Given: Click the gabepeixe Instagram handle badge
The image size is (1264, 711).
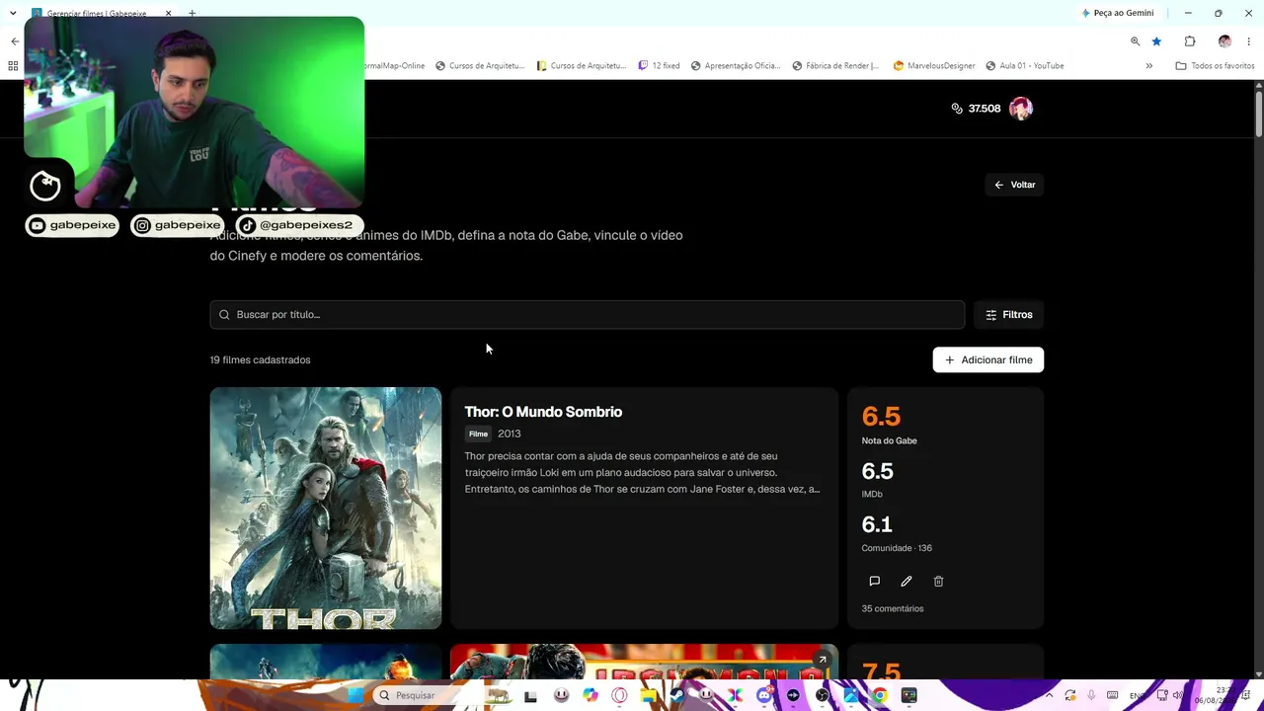Looking at the screenshot, I should click(179, 225).
